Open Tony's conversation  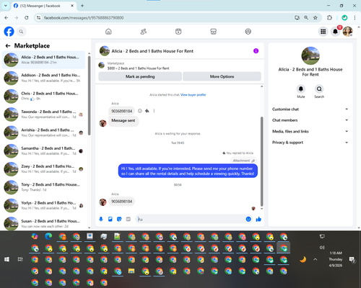44,187
